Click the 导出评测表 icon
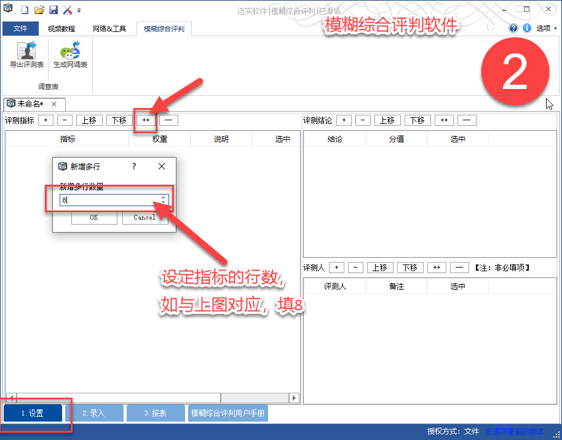 point(27,55)
